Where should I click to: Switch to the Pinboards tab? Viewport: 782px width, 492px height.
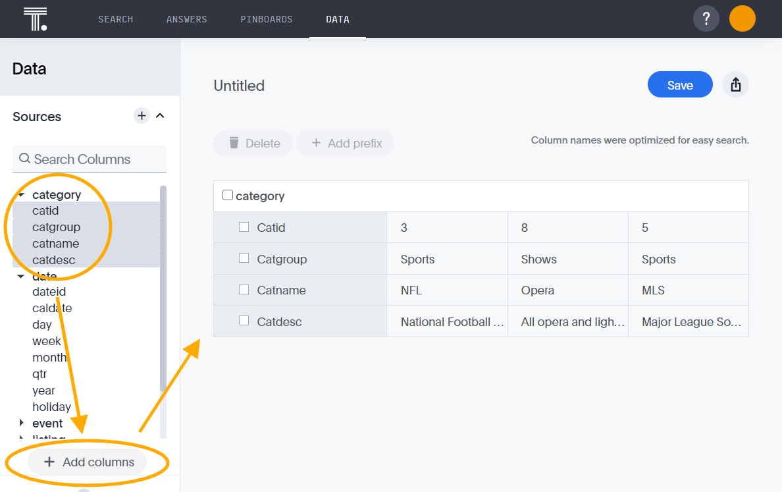pyautogui.click(x=267, y=19)
